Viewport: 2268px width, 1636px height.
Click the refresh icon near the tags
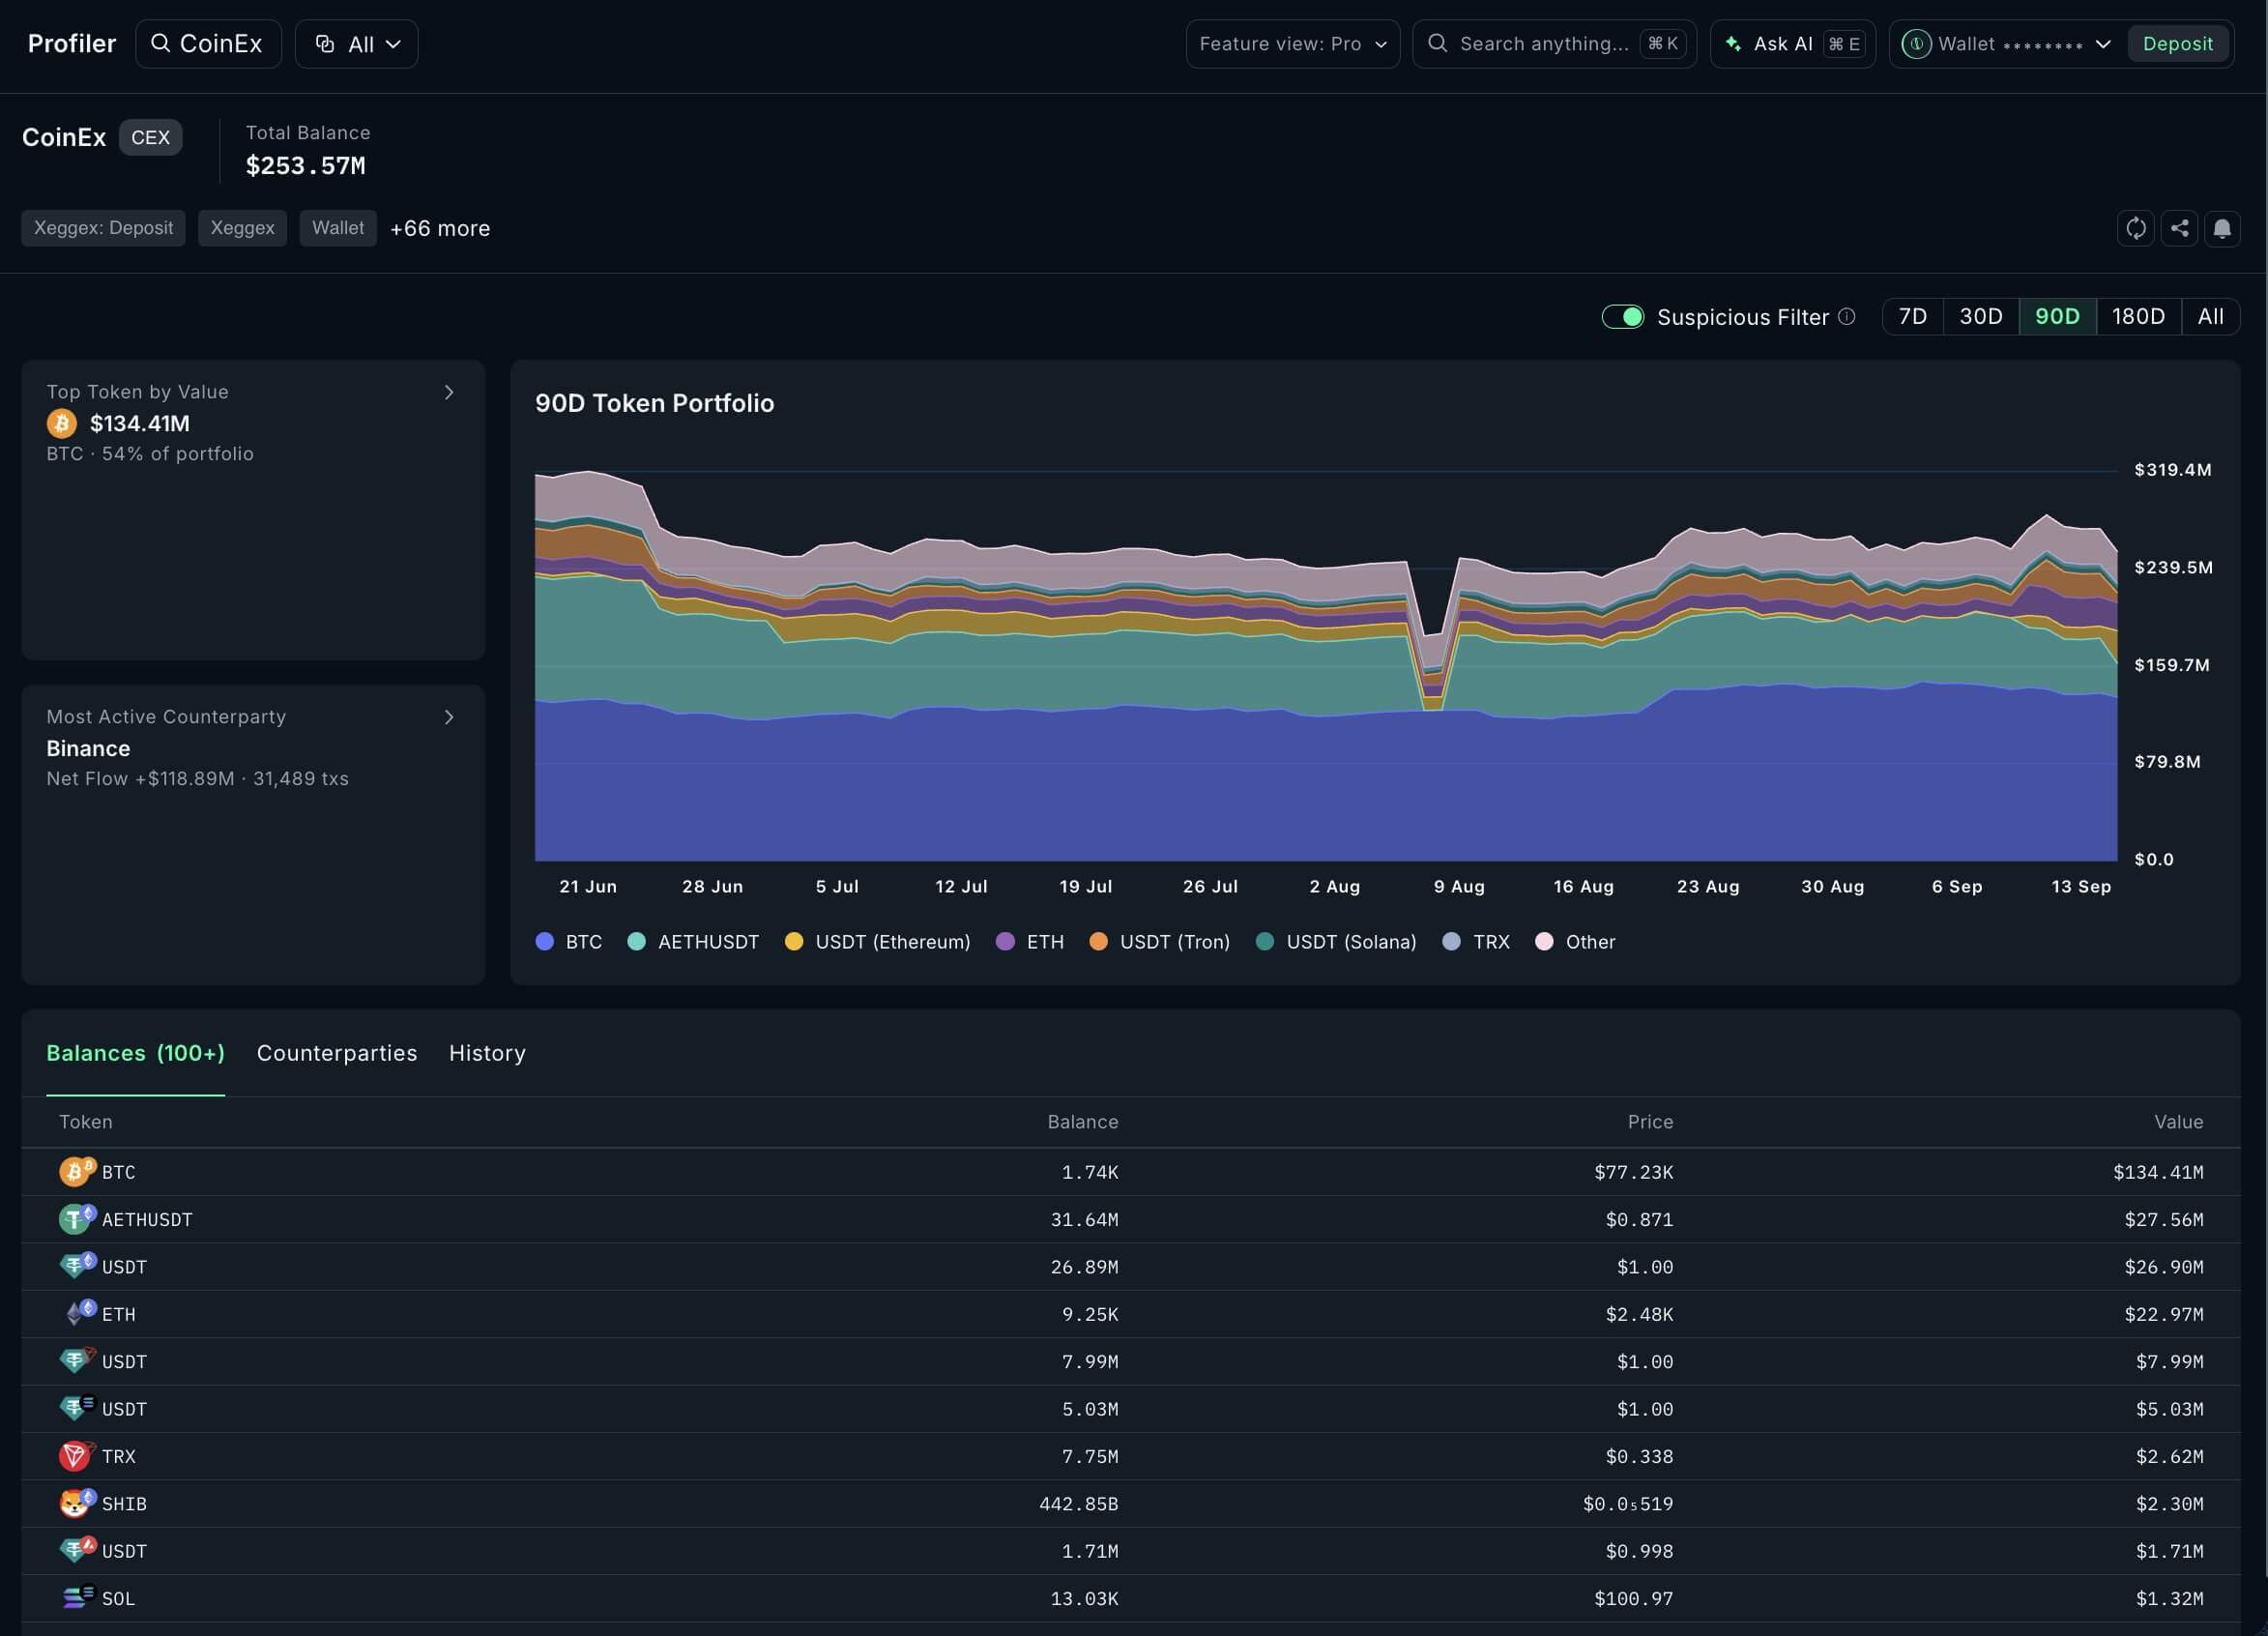[x=2136, y=228]
